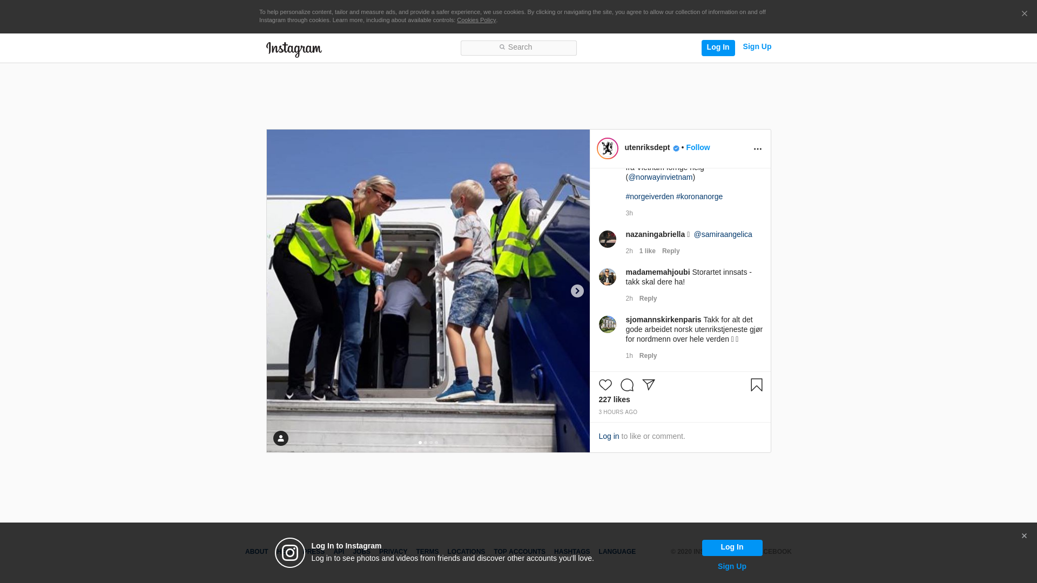Click Log in to like or comment

[609, 436]
